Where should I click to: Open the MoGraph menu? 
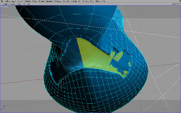point(74,1)
